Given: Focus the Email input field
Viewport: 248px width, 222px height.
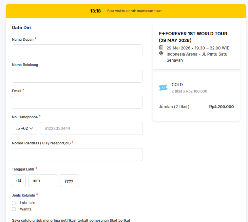Looking at the screenshot, I should (x=77, y=102).
